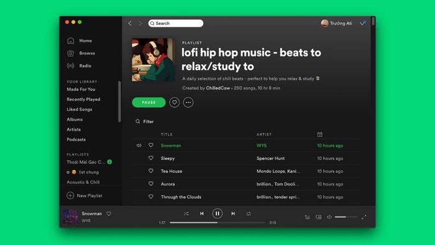
Task: Like the Snowman track in the list
Action: click(150, 145)
